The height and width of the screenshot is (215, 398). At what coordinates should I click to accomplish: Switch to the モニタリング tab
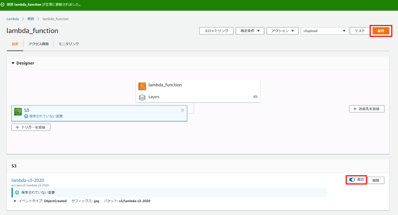click(69, 44)
